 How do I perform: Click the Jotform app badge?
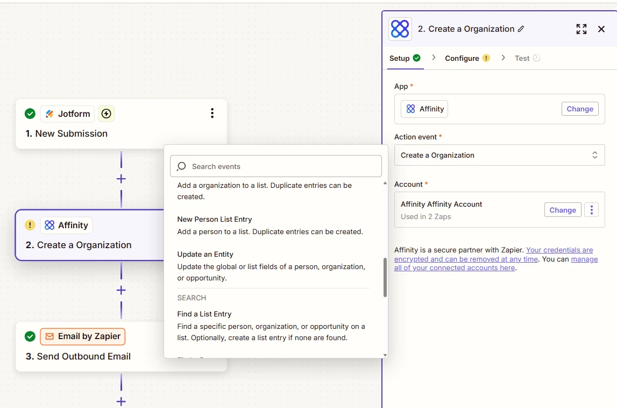point(67,114)
